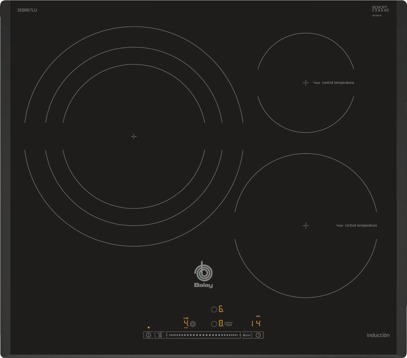Viewport: 407px width, 358px height.
Task: Tap the orange keep-warm arrow symbol above 4
Action: pyautogui.click(x=186, y=318)
